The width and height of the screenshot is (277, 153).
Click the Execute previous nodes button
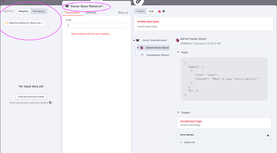[x=31, y=97]
